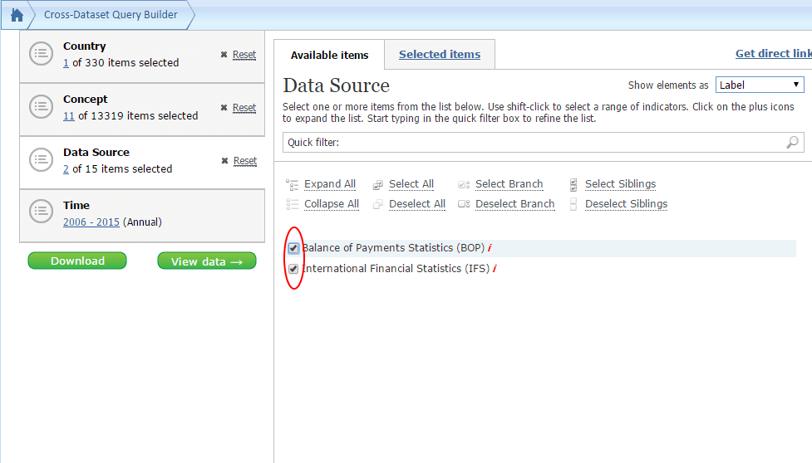Click the Expand All tree icon
The height and width of the screenshot is (463, 812).
292,184
